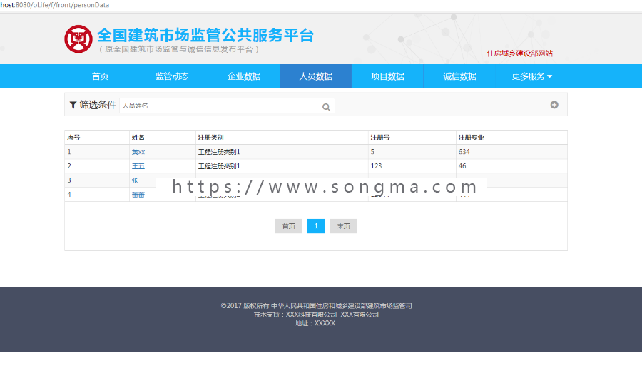This screenshot has width=642, height=373.
Task: Open 监管动态 navigation tab
Action: click(172, 76)
